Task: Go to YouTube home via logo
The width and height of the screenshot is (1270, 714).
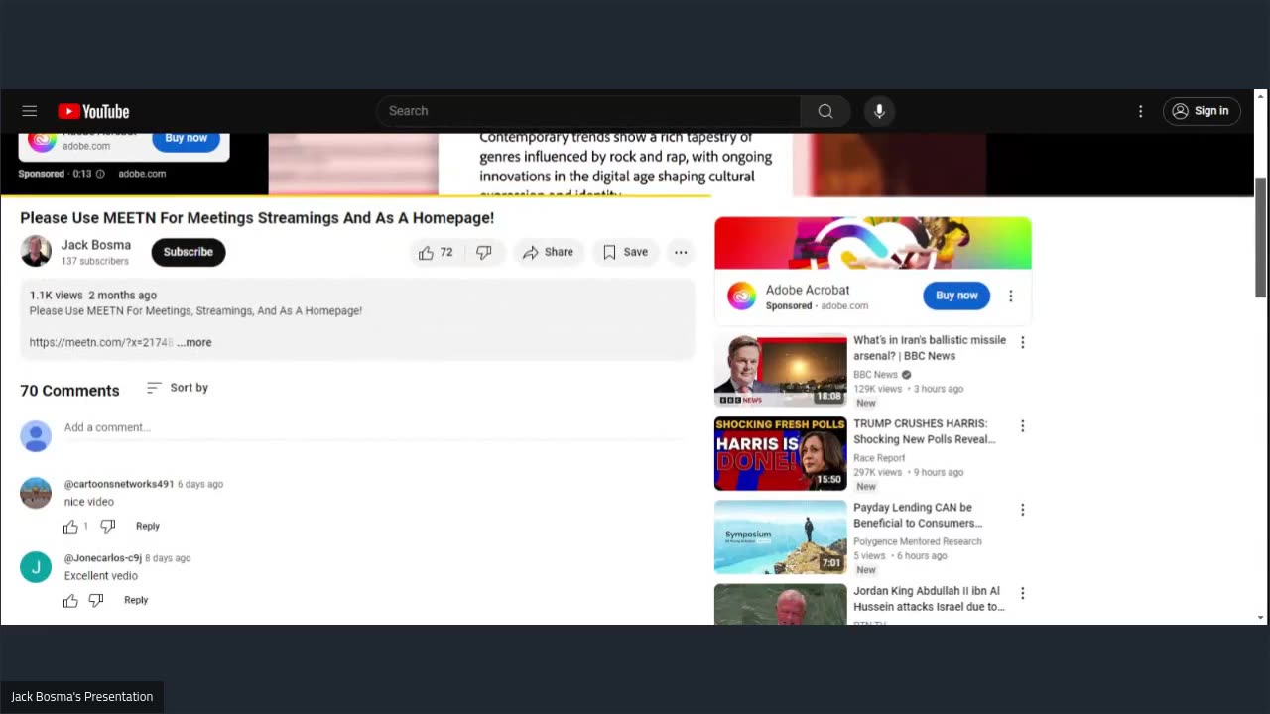Action: 93,111
